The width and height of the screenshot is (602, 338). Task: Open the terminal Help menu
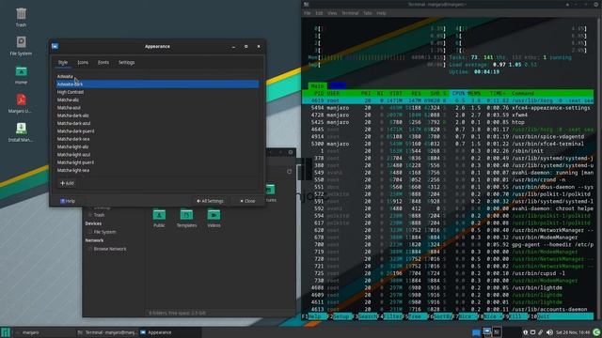(381, 13)
